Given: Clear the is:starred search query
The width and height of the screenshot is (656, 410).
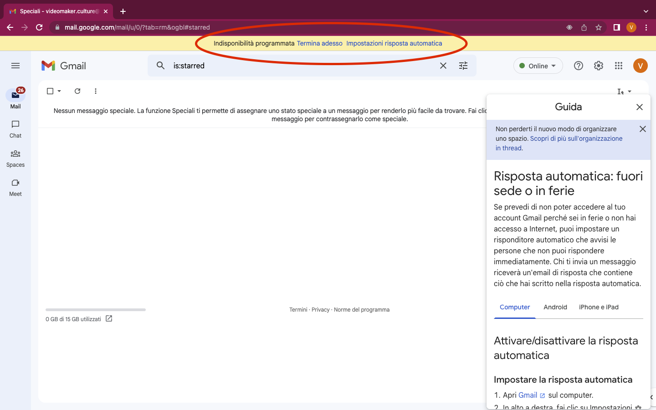Looking at the screenshot, I should [x=443, y=66].
